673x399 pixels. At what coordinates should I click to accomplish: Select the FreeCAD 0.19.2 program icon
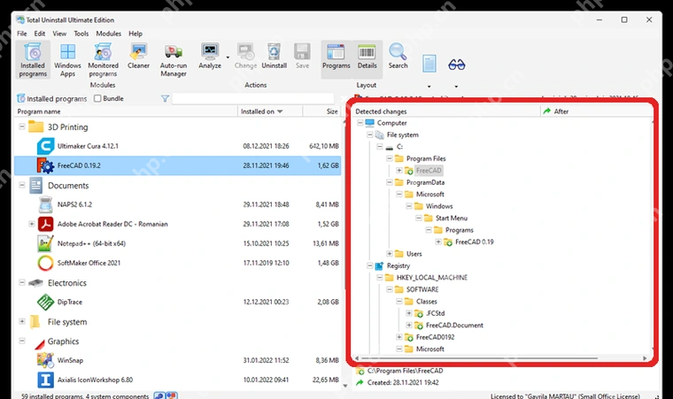45,165
